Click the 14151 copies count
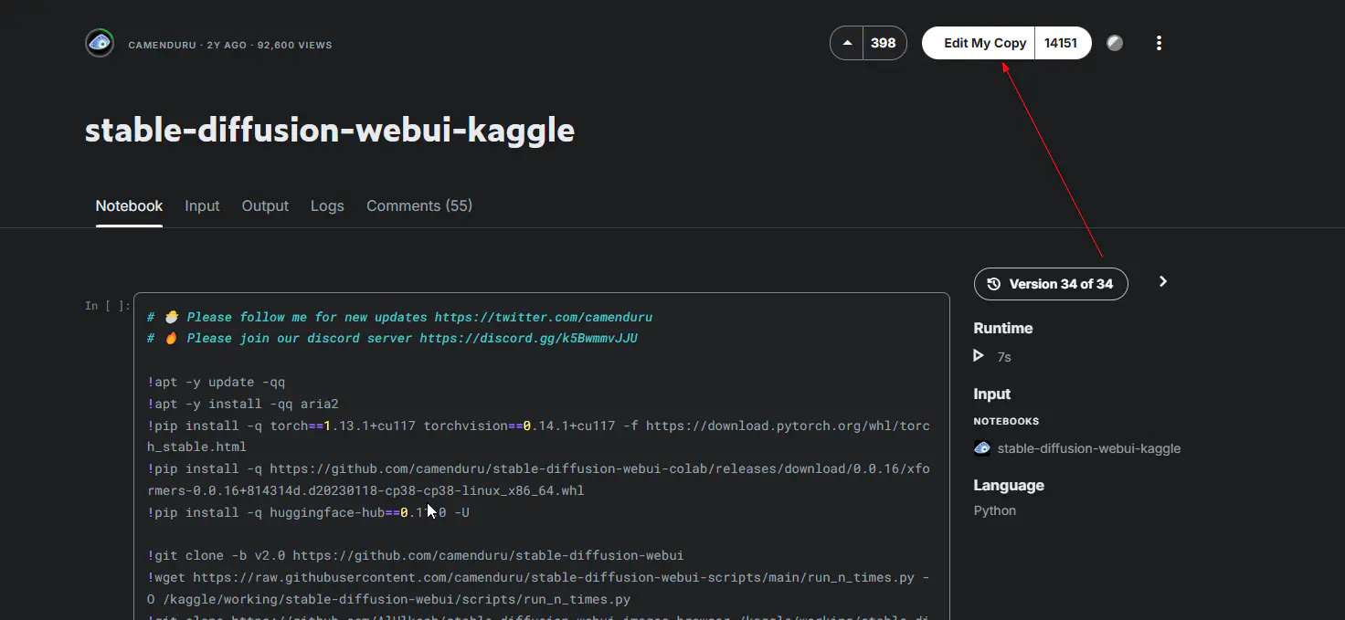The image size is (1345, 620). coord(1062,43)
